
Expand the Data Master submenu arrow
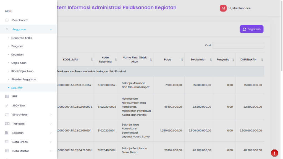point(51,151)
